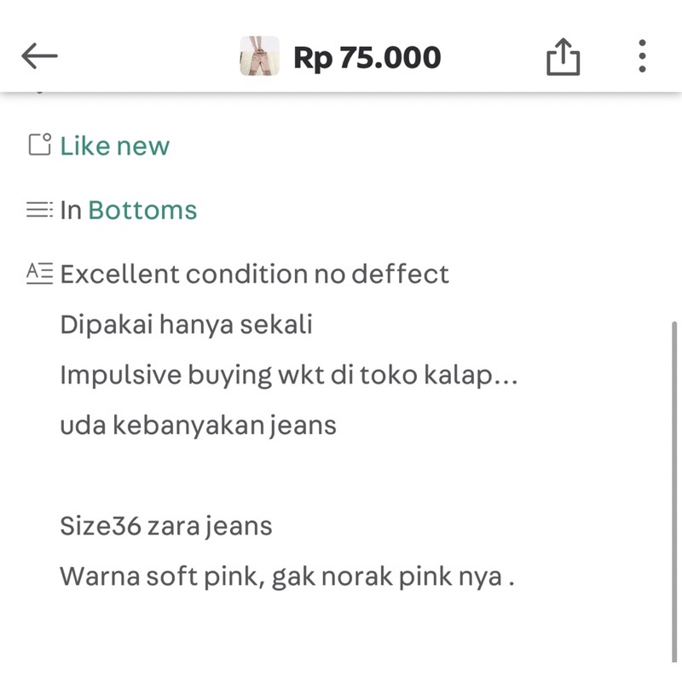This screenshot has height=682, width=682.
Task: Tap the back arrow in the header
Action: click(39, 55)
